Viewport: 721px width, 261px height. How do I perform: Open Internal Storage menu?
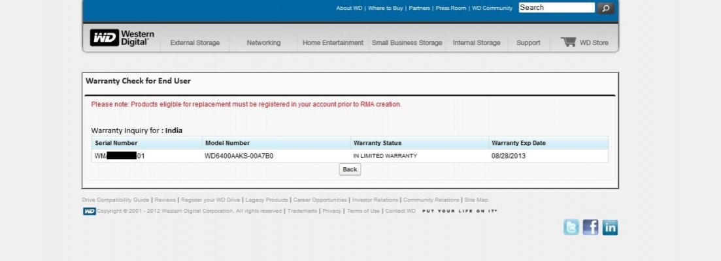[477, 42]
